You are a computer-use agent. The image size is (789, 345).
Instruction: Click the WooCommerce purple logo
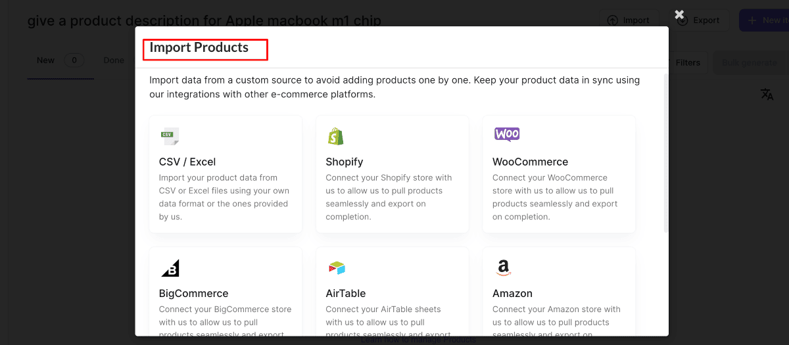point(506,134)
